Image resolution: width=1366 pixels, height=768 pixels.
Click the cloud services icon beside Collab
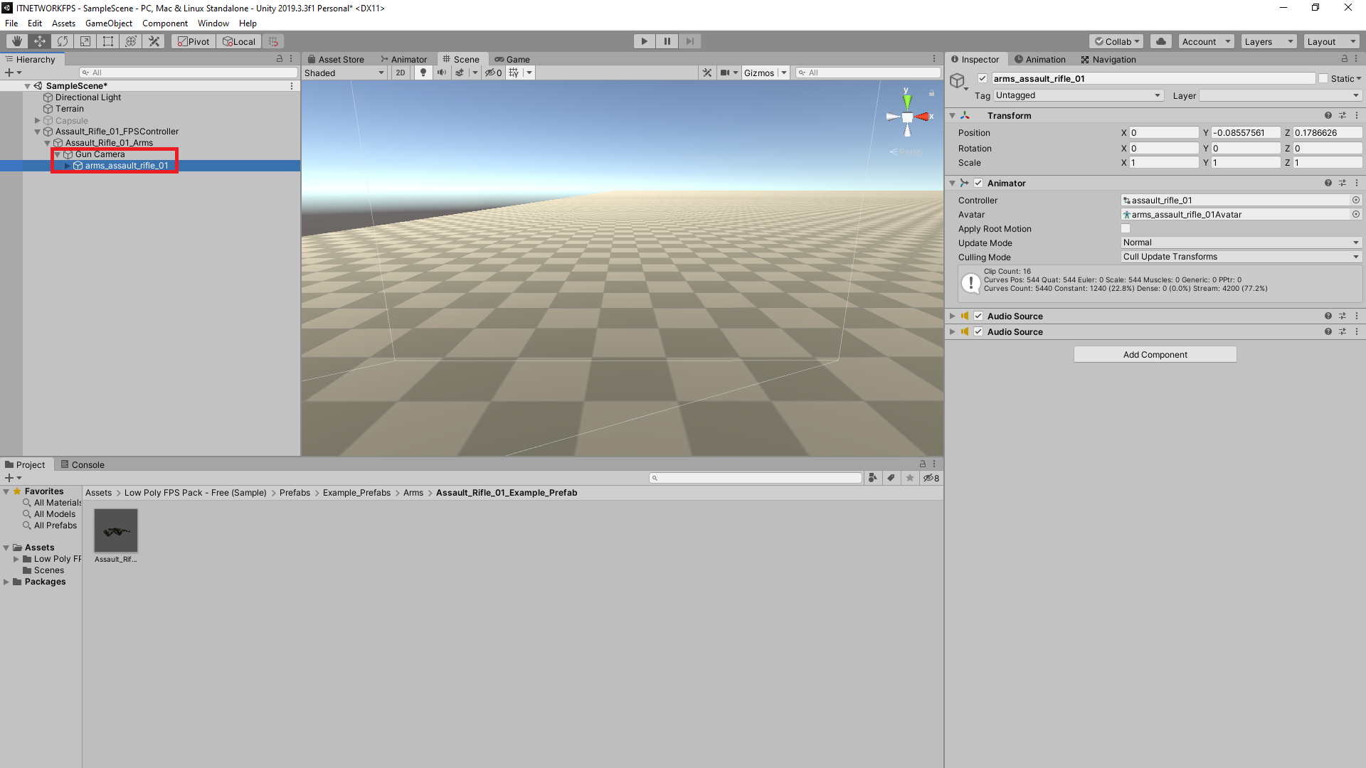click(1160, 41)
